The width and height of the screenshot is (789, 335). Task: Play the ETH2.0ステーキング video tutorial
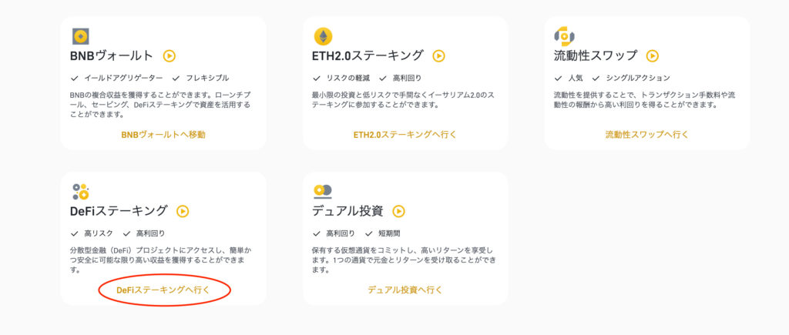tap(438, 55)
